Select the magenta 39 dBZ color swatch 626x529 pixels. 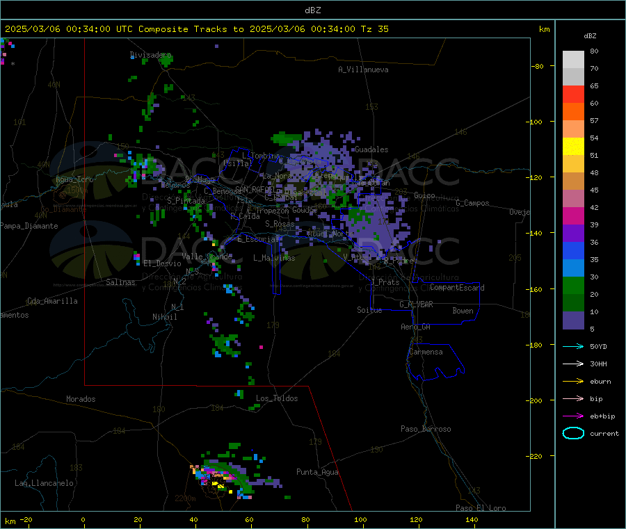573,215
